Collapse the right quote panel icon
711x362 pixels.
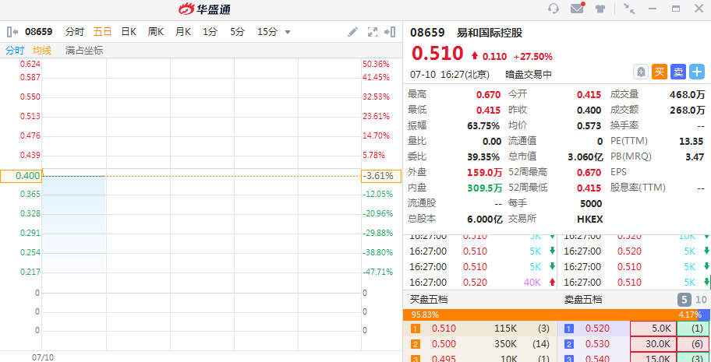point(390,32)
